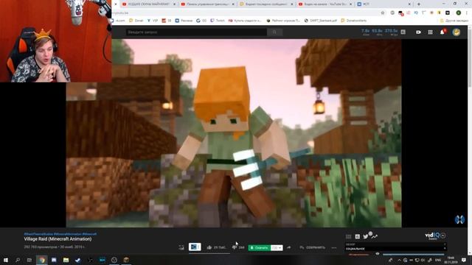This screenshot has width=472, height=265.
Task: Open Task View in the taskbar
Action: [x=29, y=260]
